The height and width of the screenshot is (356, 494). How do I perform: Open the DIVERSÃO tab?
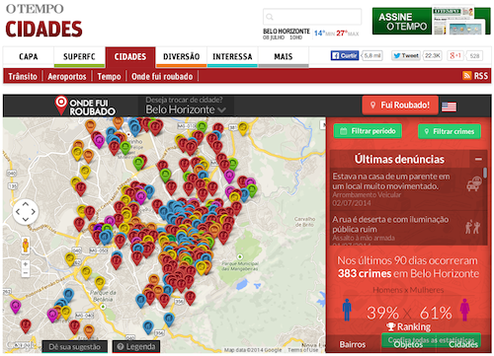pos(182,56)
